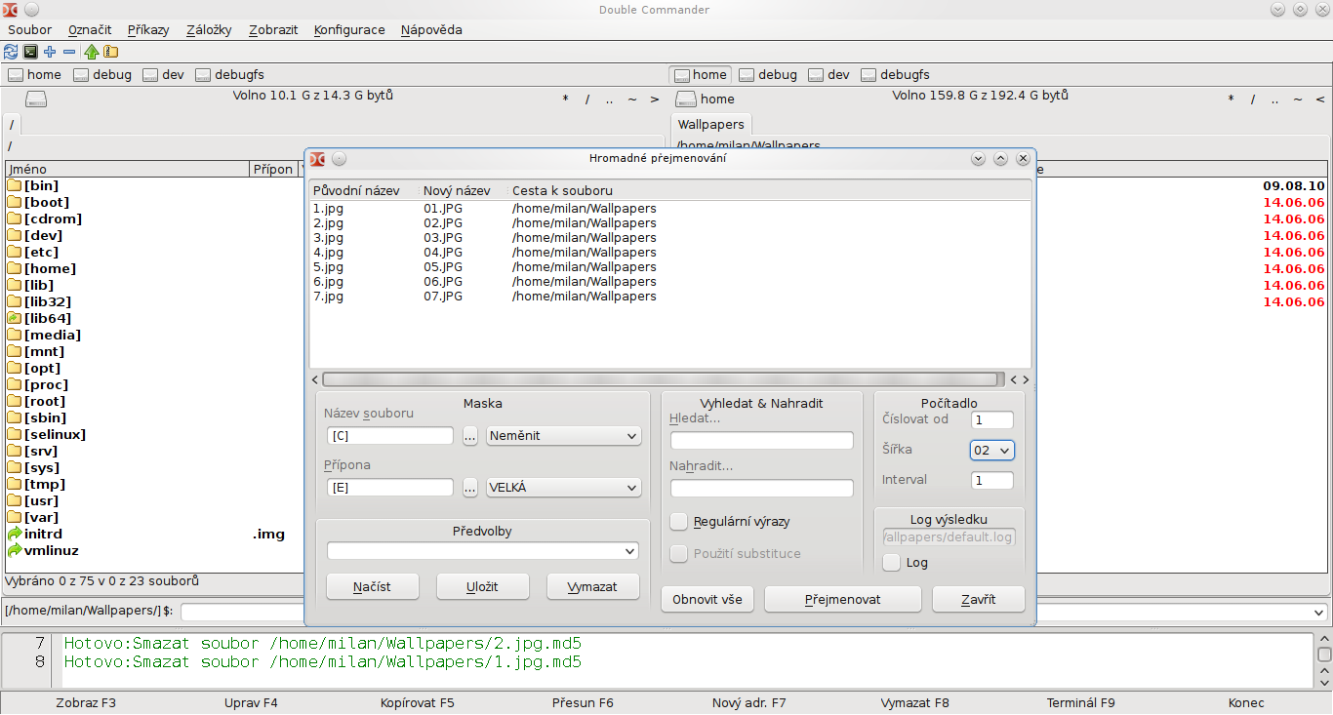The height and width of the screenshot is (715, 1333).
Task: Select the right panel dev drive button
Action: (x=828, y=74)
